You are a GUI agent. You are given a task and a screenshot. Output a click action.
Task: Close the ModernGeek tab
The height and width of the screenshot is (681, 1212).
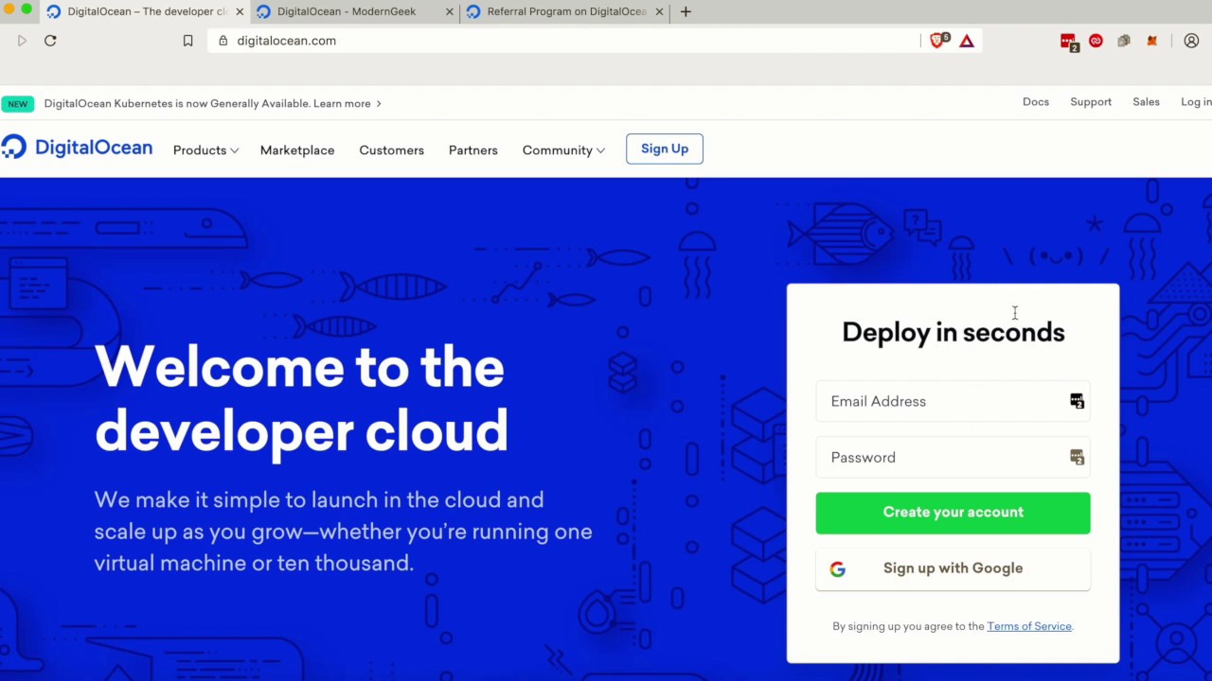(x=450, y=11)
